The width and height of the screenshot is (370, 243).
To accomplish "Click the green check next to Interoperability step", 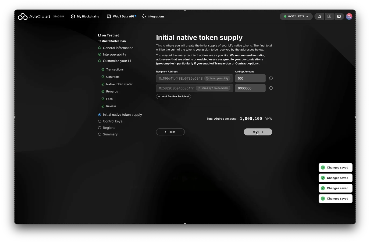I will click(x=99, y=54).
